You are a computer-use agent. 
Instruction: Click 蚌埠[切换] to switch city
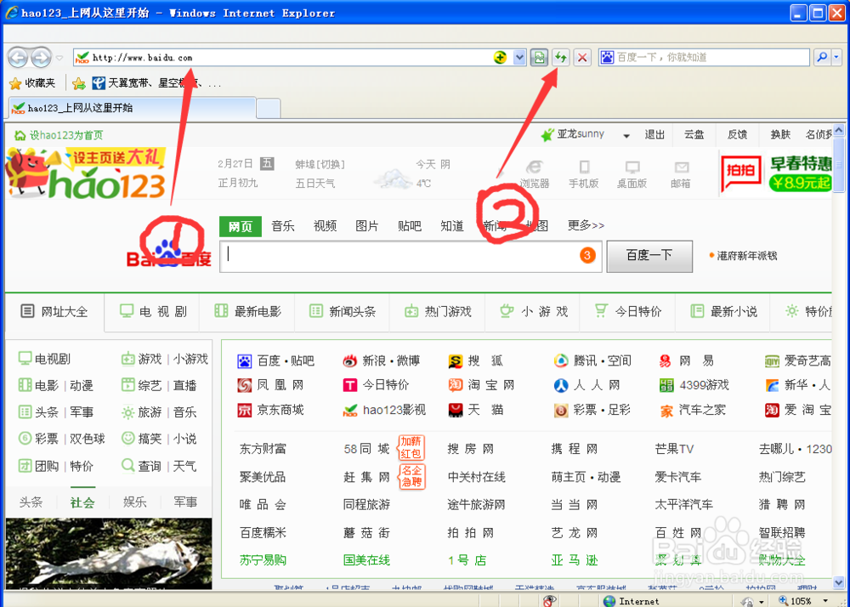[x=320, y=164]
